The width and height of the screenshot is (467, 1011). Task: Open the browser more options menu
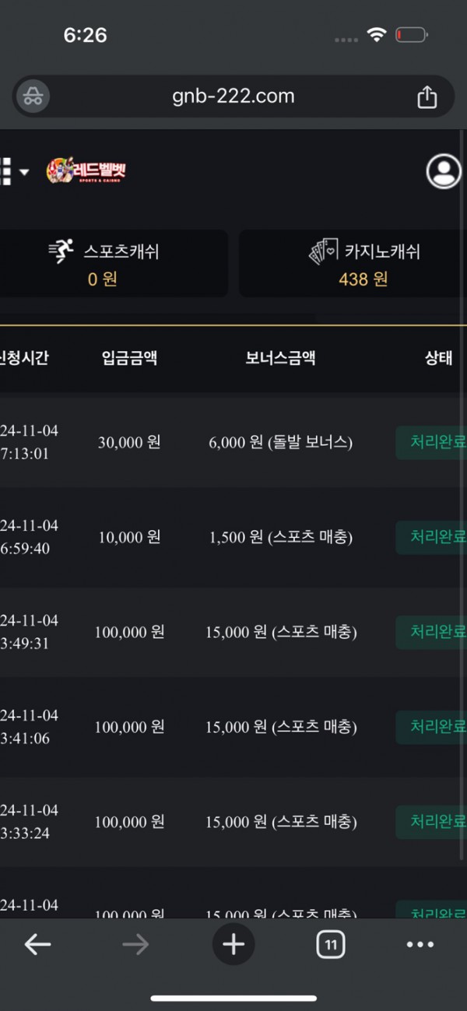click(420, 945)
